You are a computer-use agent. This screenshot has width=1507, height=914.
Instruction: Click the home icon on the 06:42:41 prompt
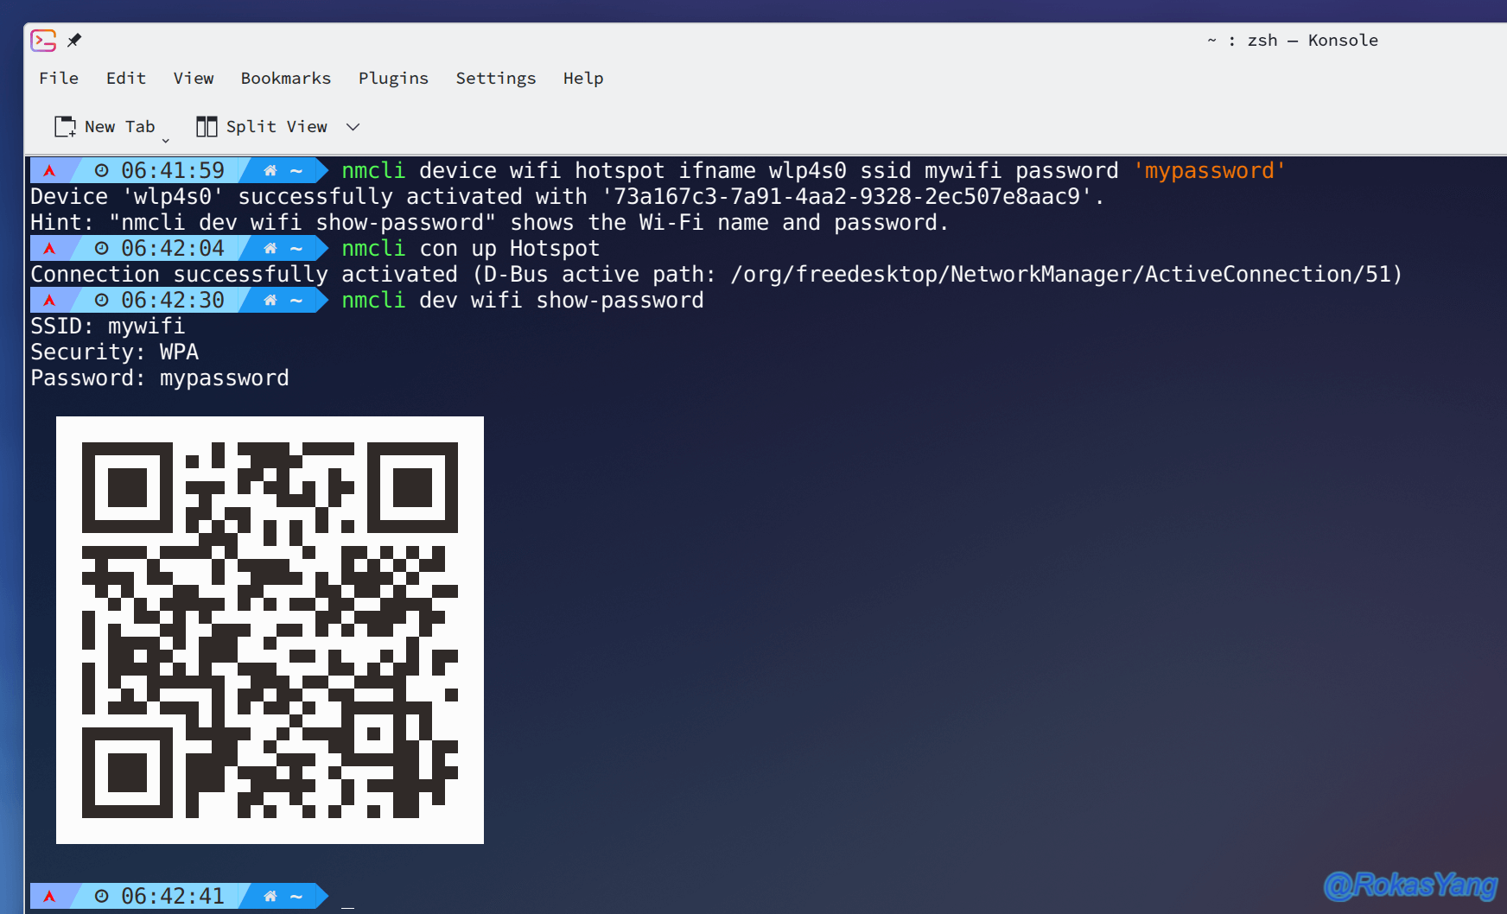click(x=270, y=896)
